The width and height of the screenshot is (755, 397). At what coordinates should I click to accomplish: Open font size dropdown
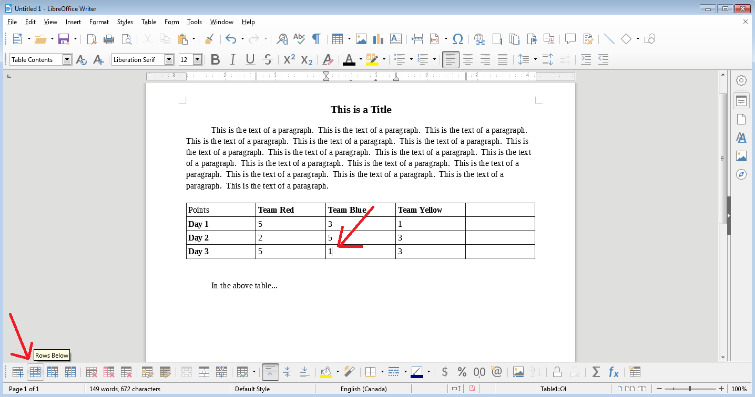(198, 59)
